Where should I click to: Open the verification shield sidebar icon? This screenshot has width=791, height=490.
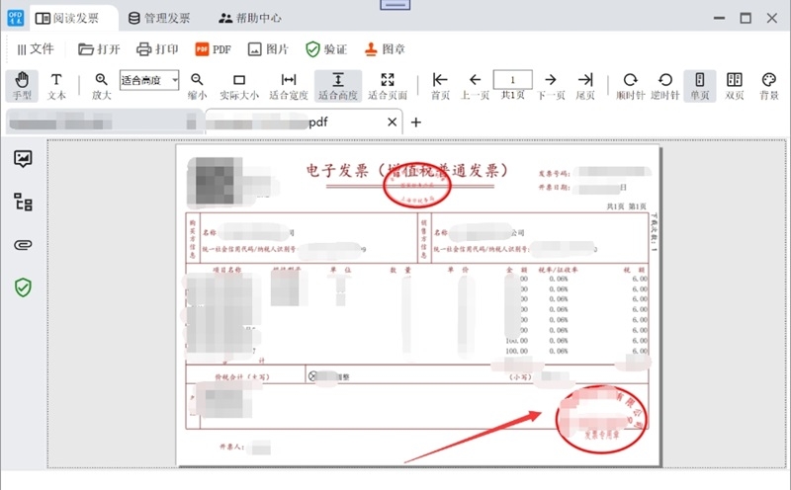pyautogui.click(x=23, y=287)
